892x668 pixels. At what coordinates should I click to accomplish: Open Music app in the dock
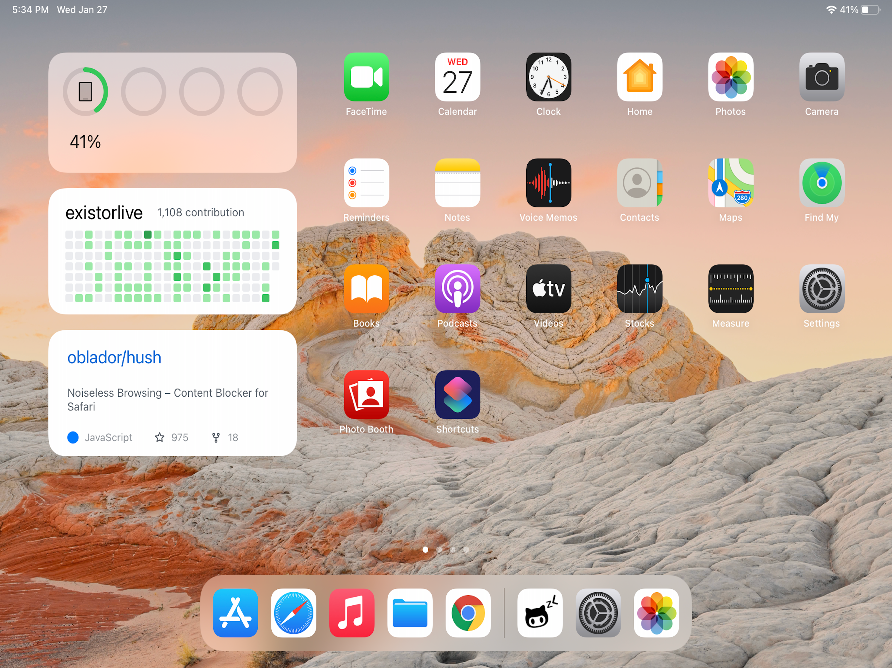(x=352, y=613)
